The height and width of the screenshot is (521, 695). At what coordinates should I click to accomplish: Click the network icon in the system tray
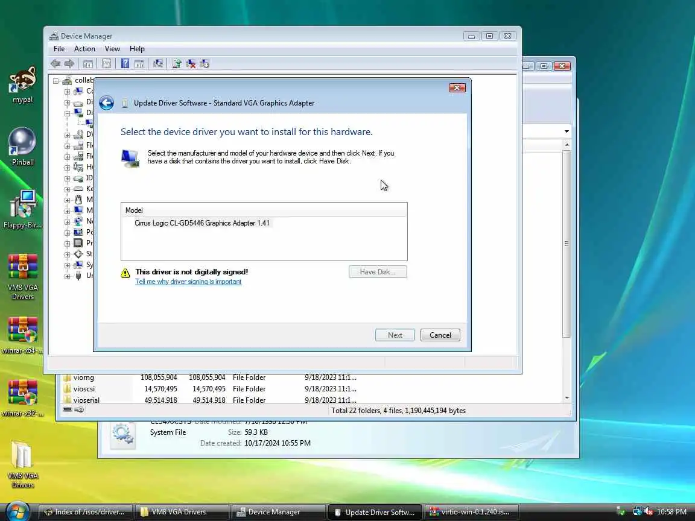pos(637,512)
